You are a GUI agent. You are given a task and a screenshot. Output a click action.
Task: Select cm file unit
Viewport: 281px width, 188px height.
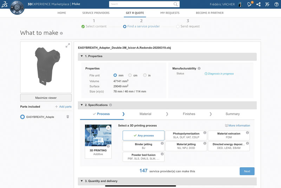point(130,75)
